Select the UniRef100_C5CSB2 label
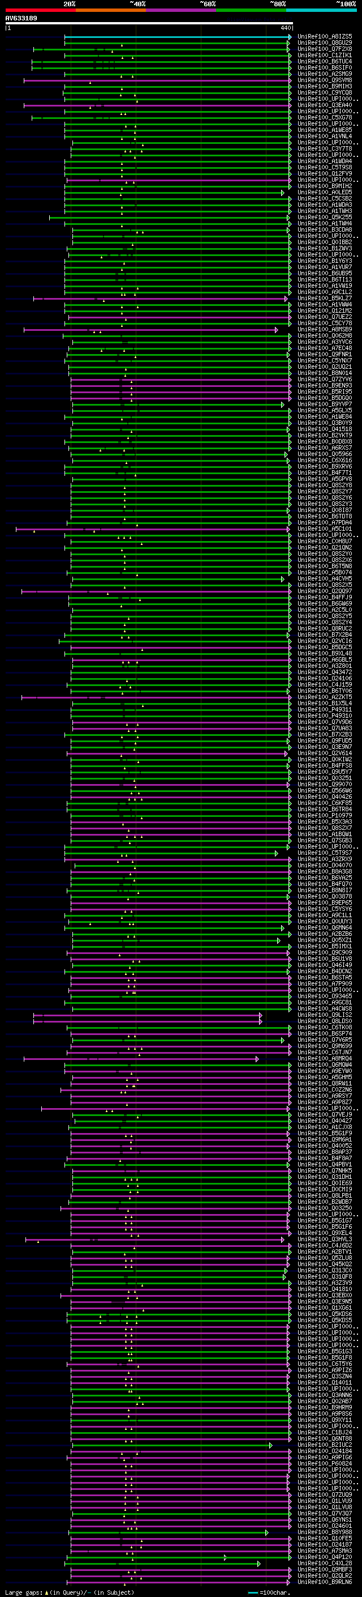362x1597 pixels. click(325, 199)
